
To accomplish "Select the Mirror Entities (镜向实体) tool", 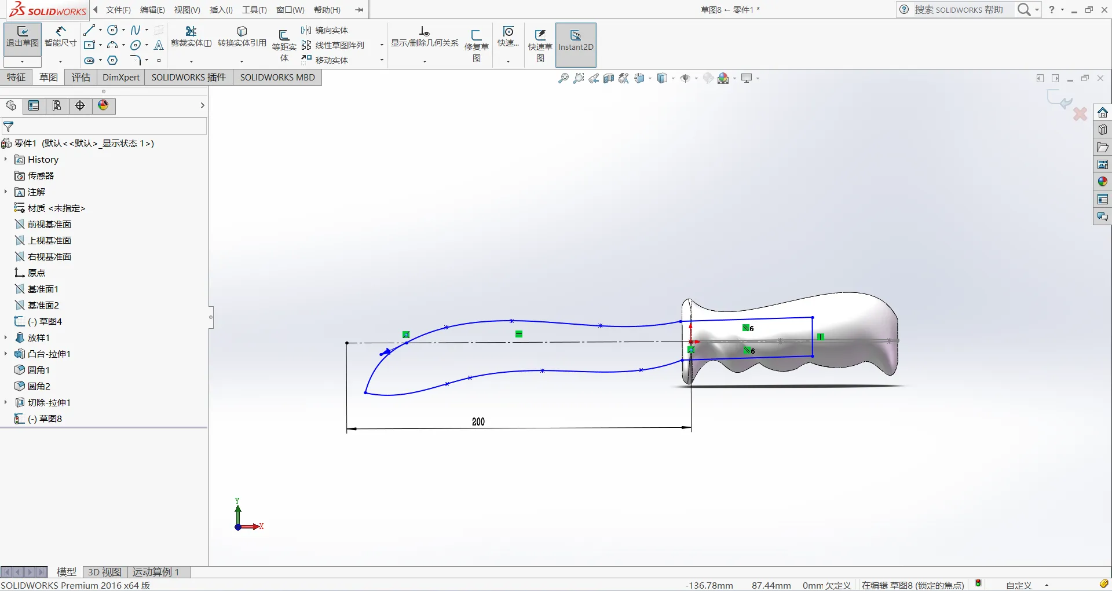I will click(x=325, y=30).
